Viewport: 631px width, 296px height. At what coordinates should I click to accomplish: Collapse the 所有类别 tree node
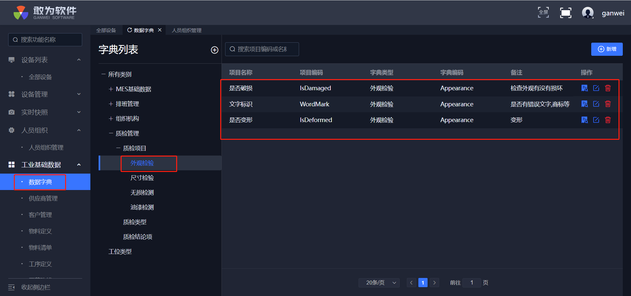(x=104, y=74)
